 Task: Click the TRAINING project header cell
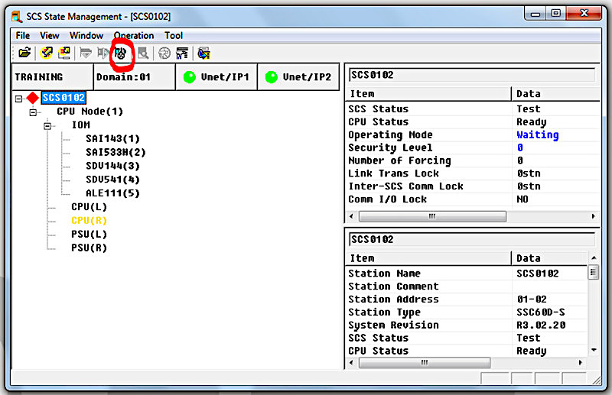click(x=53, y=77)
